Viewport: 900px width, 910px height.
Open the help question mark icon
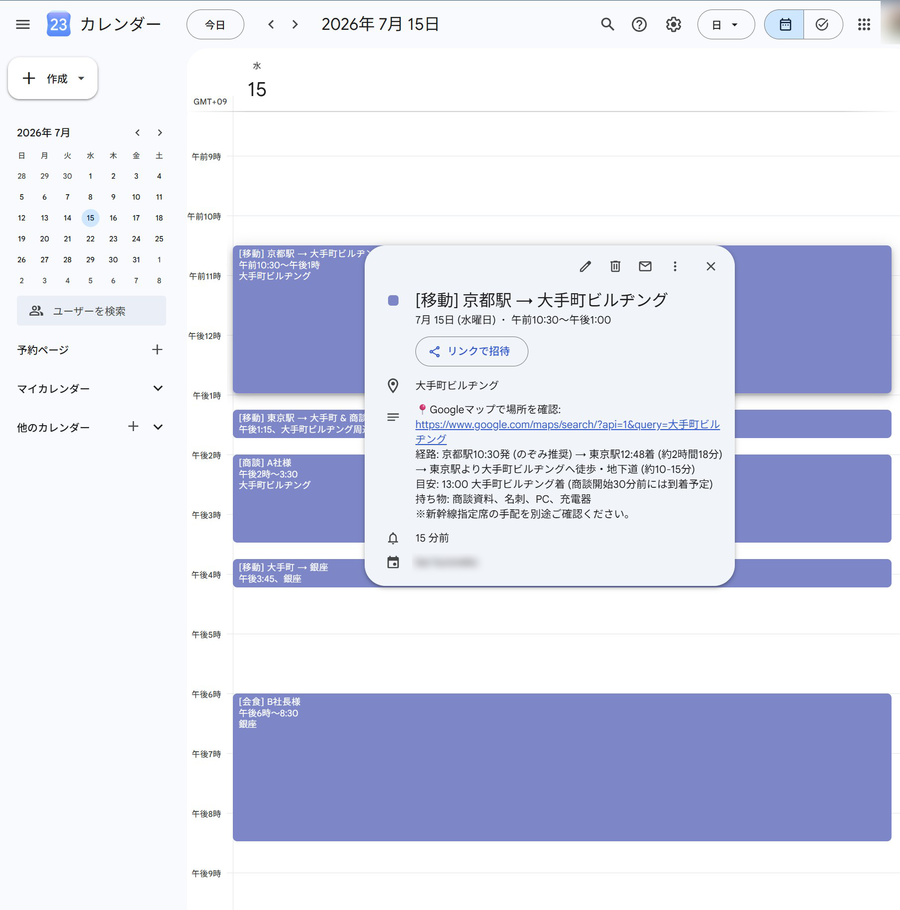pos(639,24)
